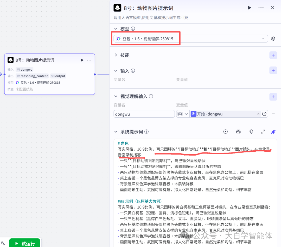Click the compass icon above the system prompt
The image size is (281, 247).
226,132
